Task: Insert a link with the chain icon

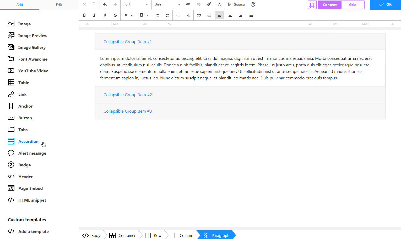Action: [x=188, y=4]
